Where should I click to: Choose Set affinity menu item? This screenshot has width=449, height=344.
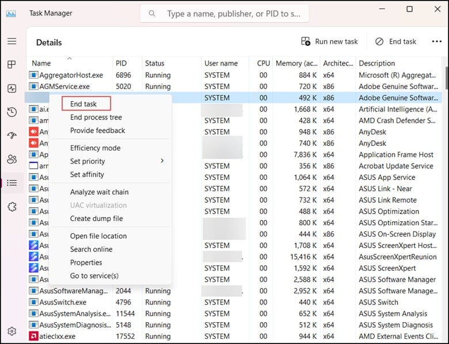pyautogui.click(x=87, y=174)
